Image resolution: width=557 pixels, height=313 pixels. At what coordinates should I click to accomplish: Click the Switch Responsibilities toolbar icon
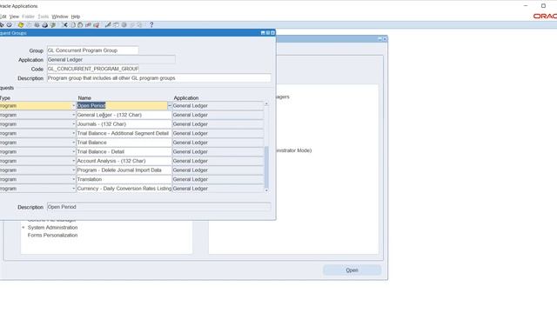pos(37,25)
